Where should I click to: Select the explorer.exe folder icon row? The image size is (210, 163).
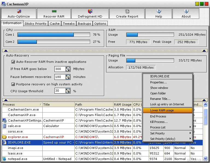click(4, 137)
